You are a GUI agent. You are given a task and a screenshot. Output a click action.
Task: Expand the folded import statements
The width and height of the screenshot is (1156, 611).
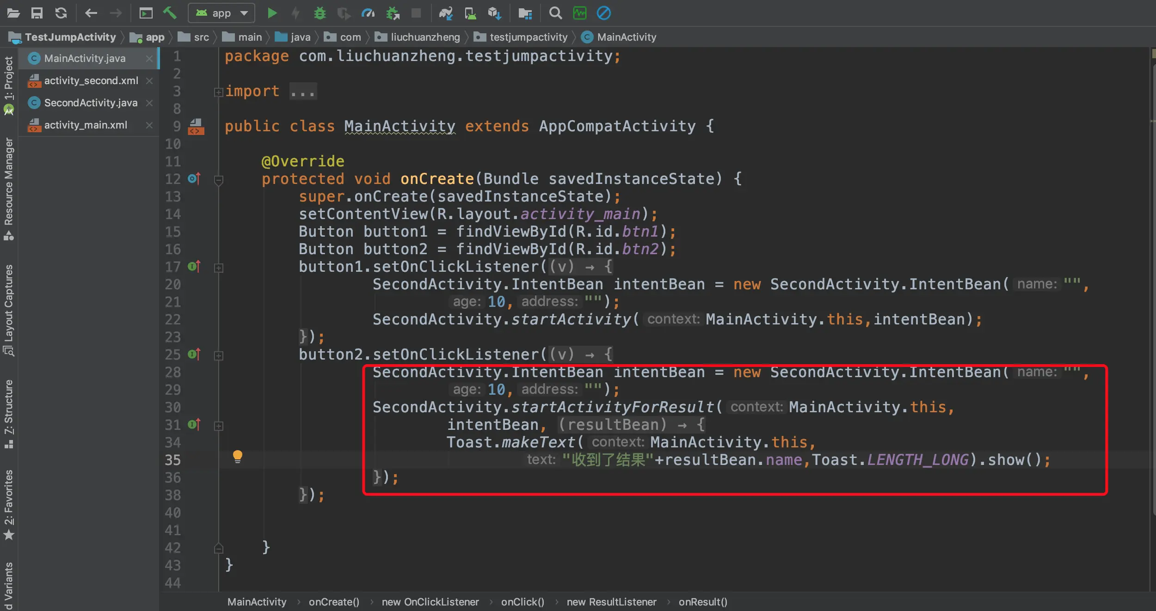pos(218,92)
